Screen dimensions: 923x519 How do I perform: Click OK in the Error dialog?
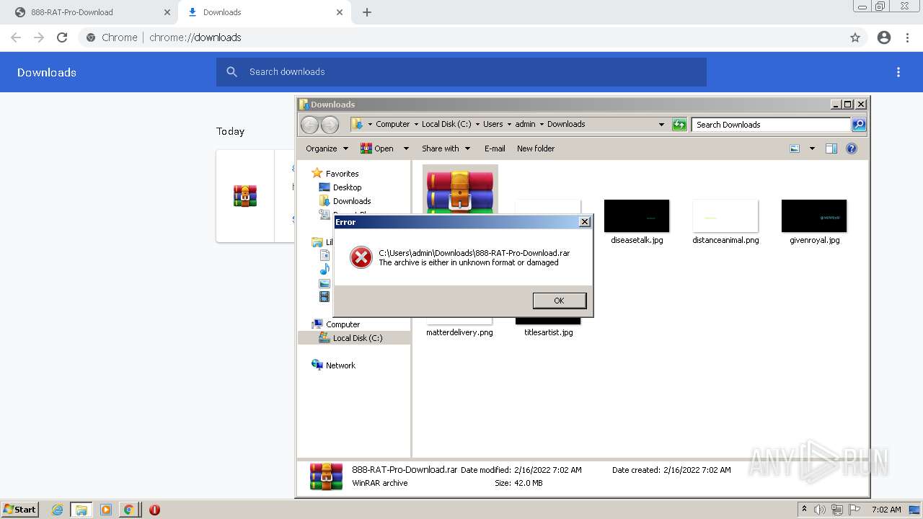pos(559,301)
